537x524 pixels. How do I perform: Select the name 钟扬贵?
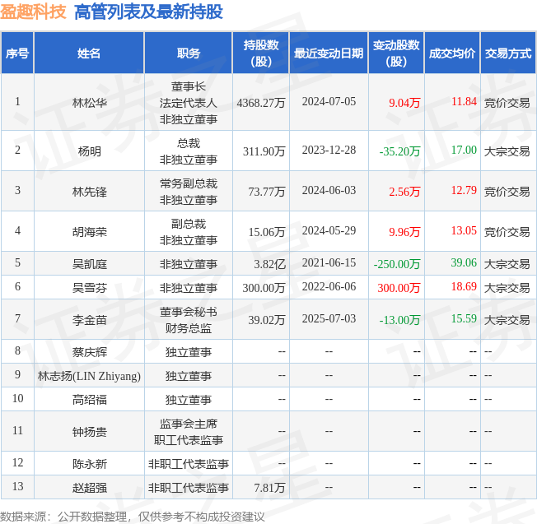[x=90, y=433]
